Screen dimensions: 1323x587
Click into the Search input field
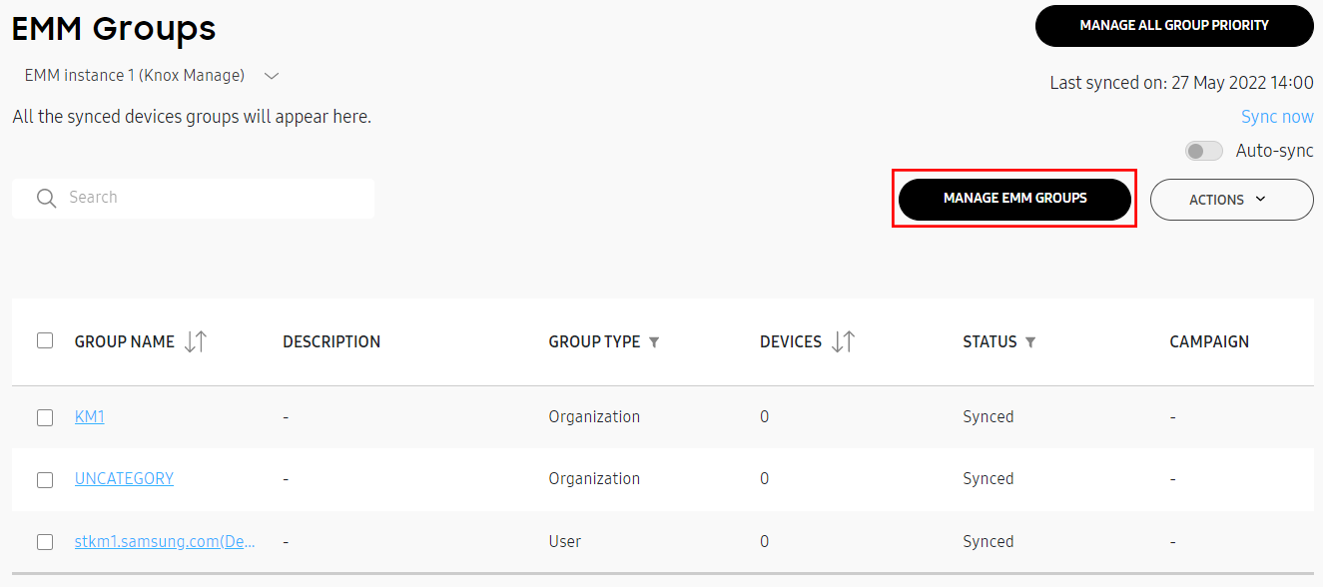pyautogui.click(x=210, y=198)
